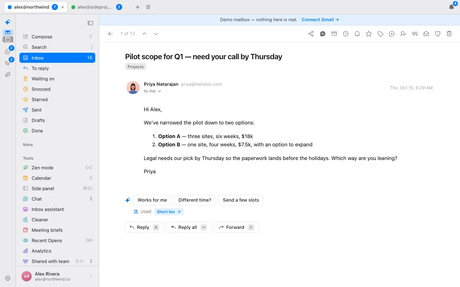460x287 pixels.
Task: Mark as unread with the open envelope icon
Action: (426, 34)
